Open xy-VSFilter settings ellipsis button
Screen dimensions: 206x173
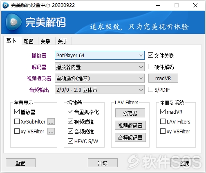[51, 131]
